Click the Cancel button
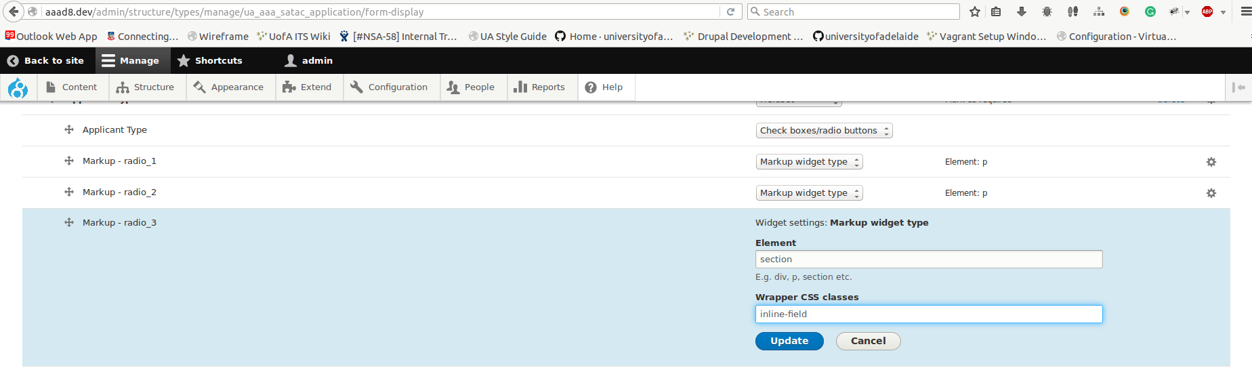Image resolution: width=1252 pixels, height=370 pixels. coord(868,341)
